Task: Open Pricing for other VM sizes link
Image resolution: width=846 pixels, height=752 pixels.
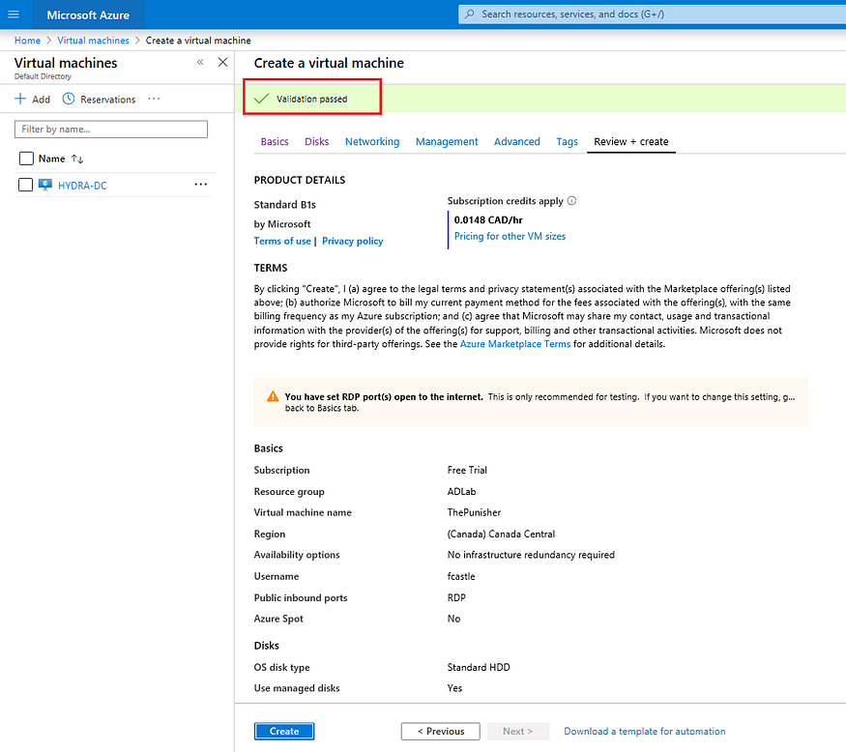Action: 510,236
